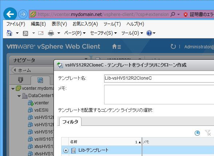Select DataCenter1 in the inventory tree
Screen dimensions: 214x156
pyautogui.click(x=41, y=96)
